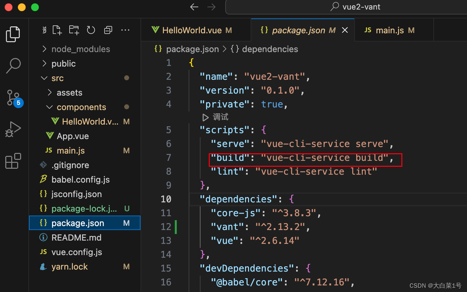
Task: Close the package.json tab
Action: click(345, 30)
